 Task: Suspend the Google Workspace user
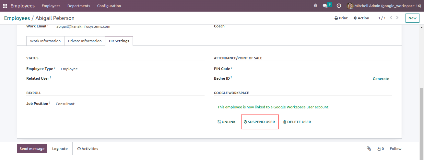point(259,122)
